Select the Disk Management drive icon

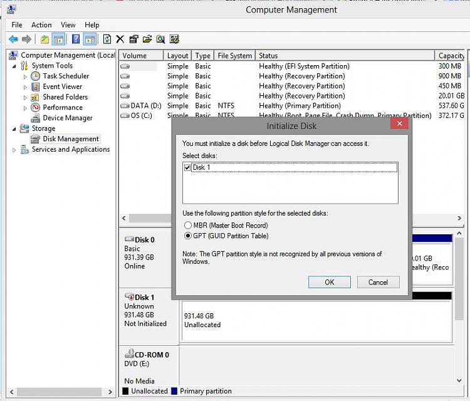[x=35, y=139]
